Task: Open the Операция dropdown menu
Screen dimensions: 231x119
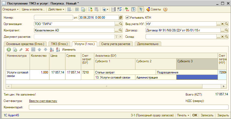Action: (x=10, y=9)
